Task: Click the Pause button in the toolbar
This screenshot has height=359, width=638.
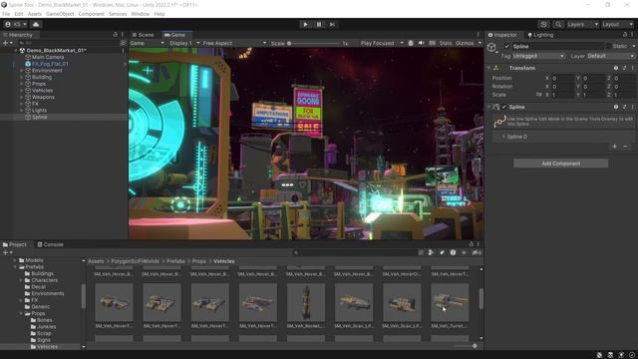Action: click(319, 24)
